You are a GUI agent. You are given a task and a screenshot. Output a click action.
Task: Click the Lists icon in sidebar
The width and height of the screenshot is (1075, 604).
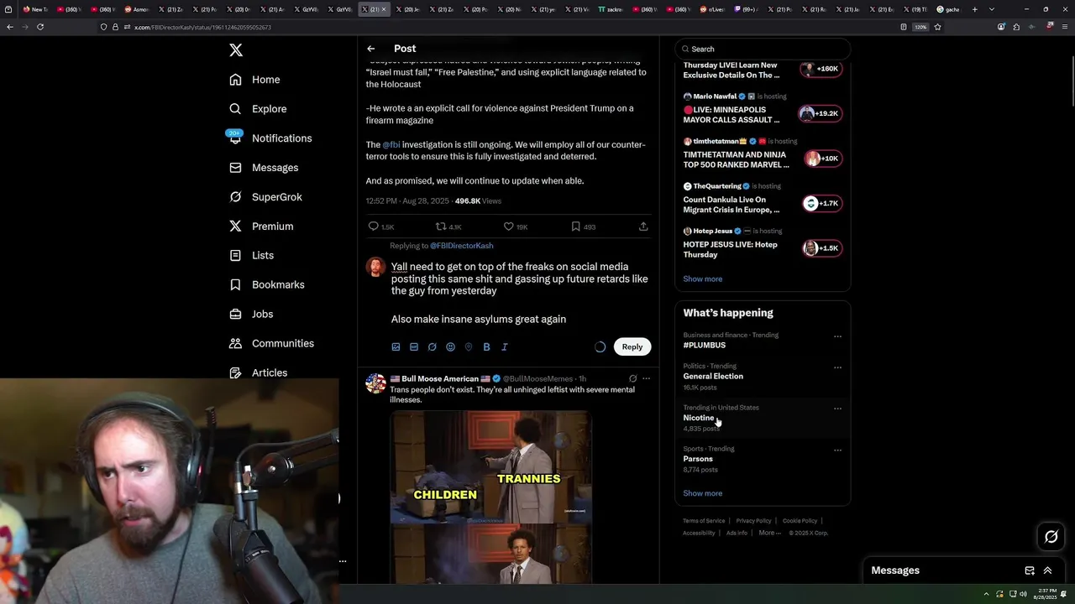tap(235, 255)
